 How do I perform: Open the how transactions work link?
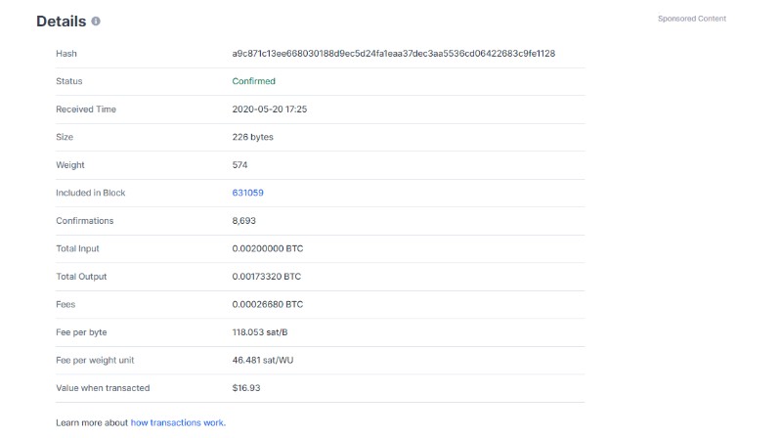(x=178, y=422)
